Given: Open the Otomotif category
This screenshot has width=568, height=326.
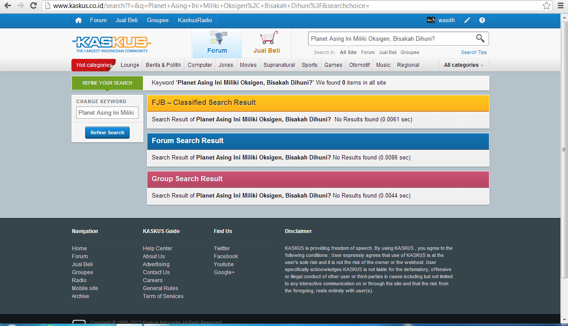Looking at the screenshot, I should pos(359,65).
